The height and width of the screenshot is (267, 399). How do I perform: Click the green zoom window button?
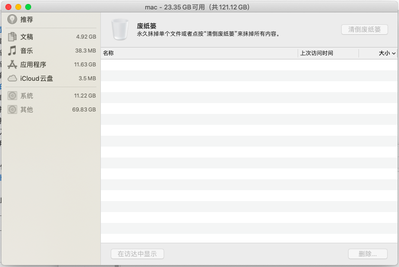tap(28, 7)
